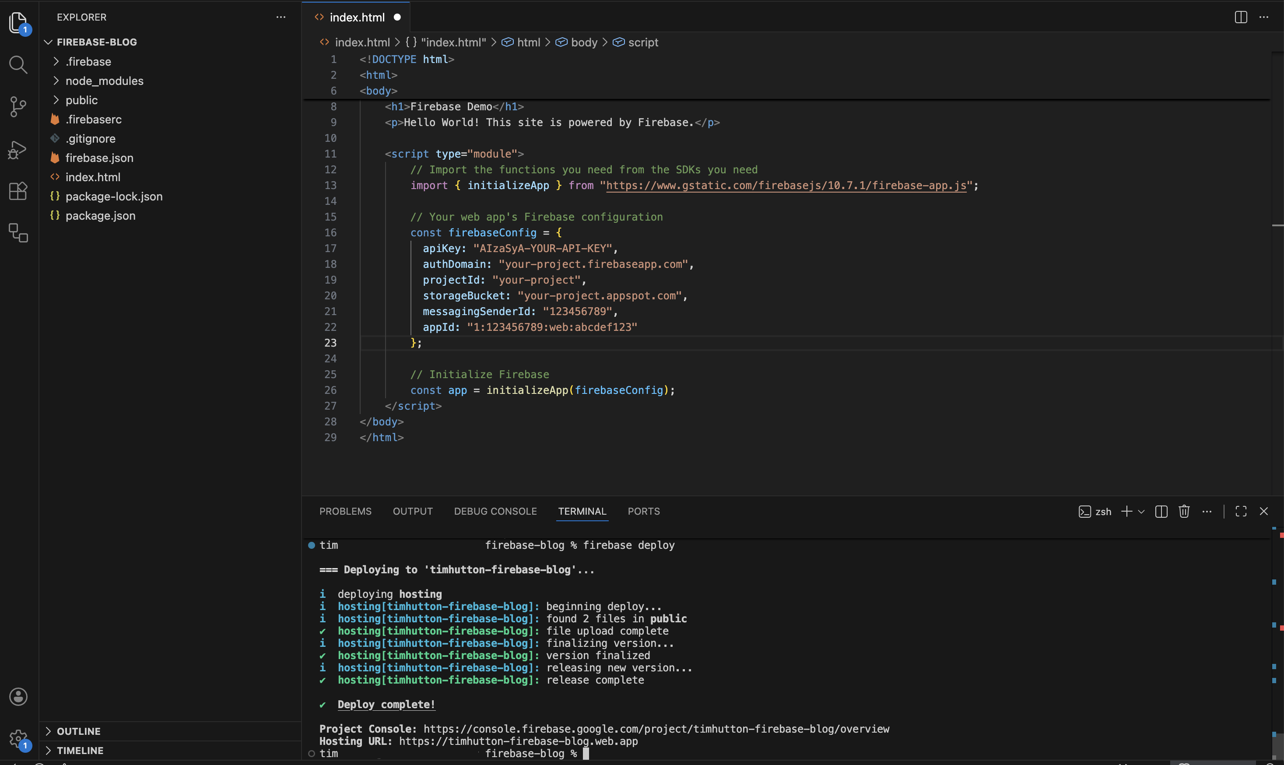
Task: Switch to the DEBUG CONSOLE tab
Action: click(x=495, y=511)
